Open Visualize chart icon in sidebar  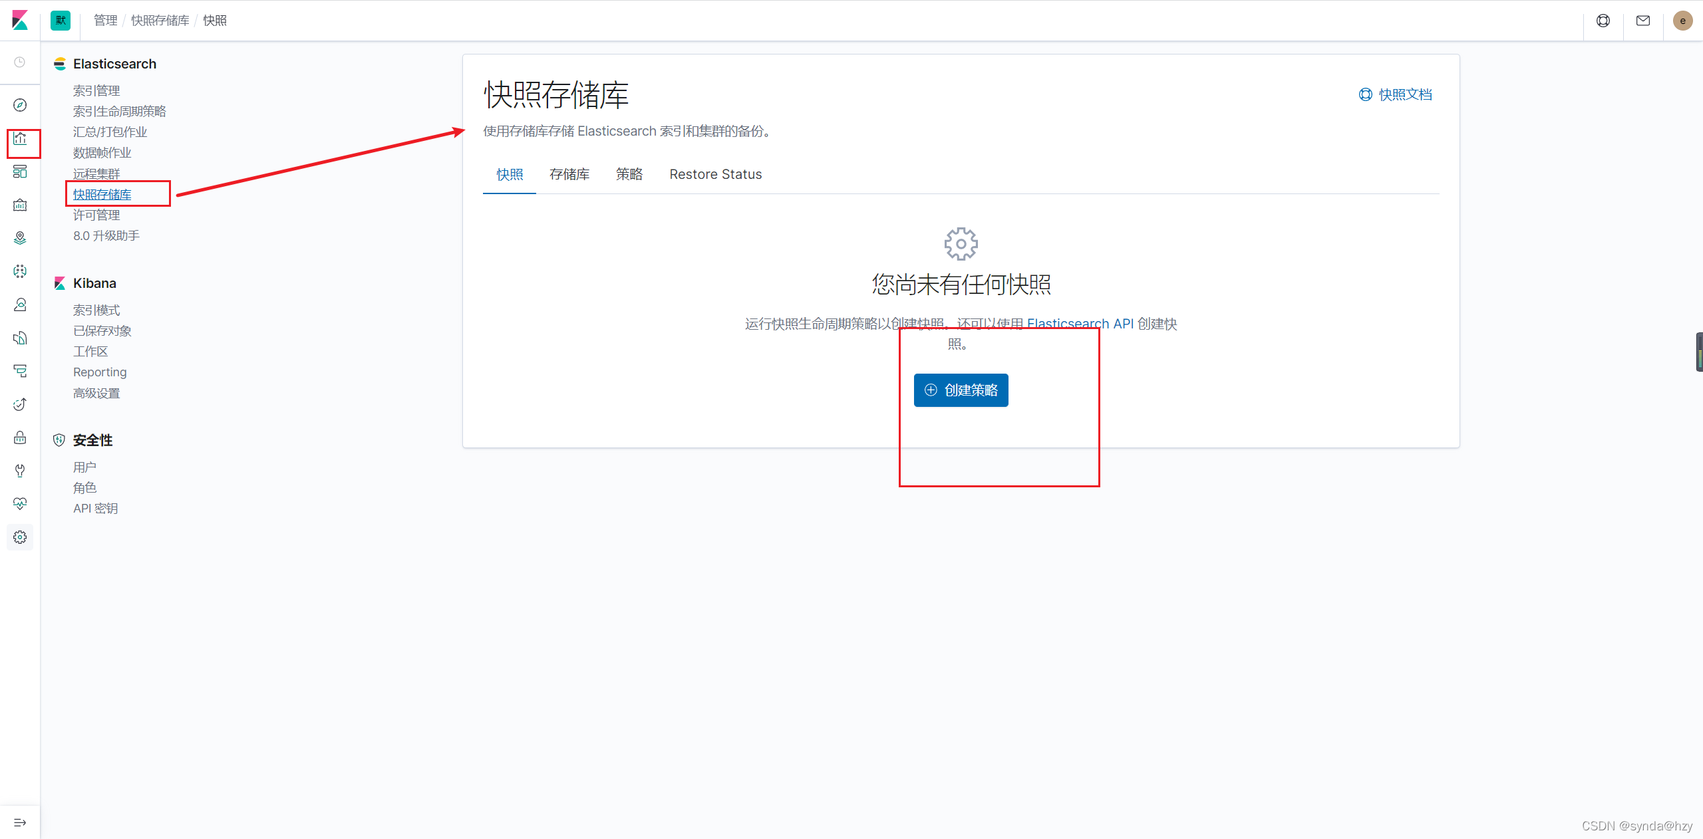pos(20,138)
